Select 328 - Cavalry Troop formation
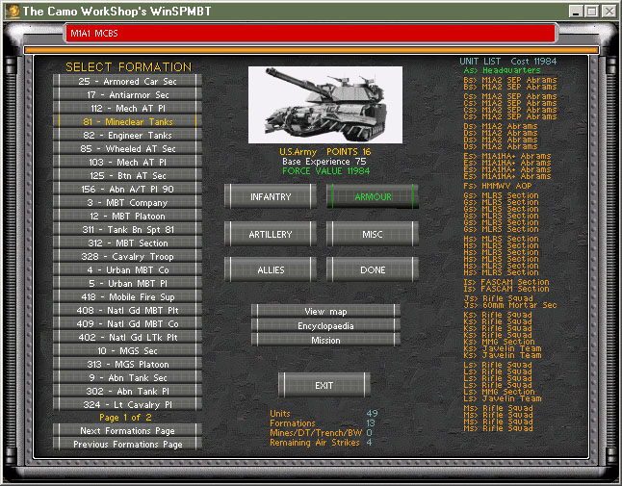622x486 pixels. 127,257
